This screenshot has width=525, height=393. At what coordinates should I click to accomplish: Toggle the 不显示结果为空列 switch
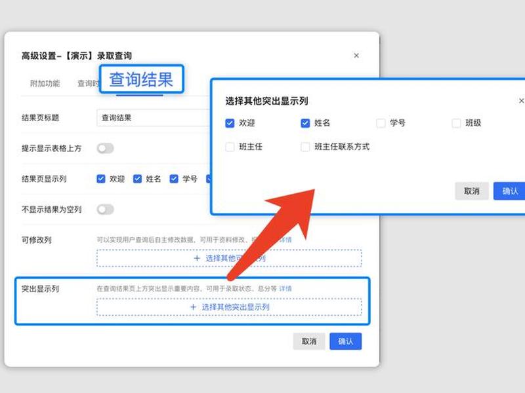106,210
